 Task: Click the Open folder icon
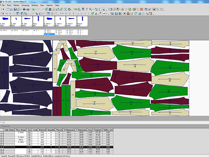point(11,9)
